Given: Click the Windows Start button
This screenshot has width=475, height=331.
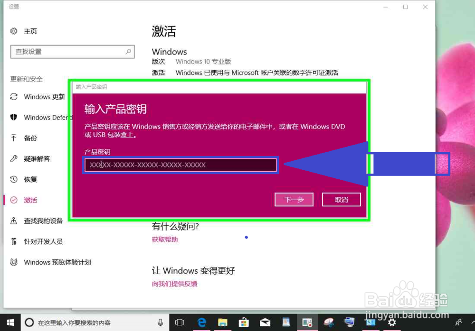Looking at the screenshot, I should [10, 322].
